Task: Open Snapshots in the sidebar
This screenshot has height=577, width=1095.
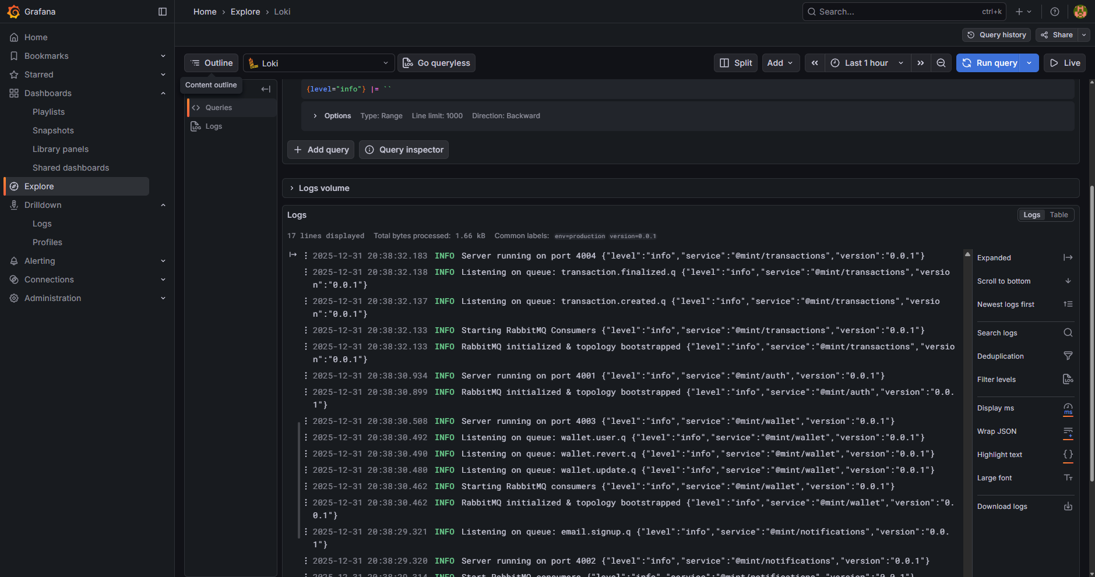Action: [x=53, y=130]
